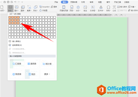138x97 pixels.
Task: Click the 图库 gallery icon
Action: [x=23, y=7]
